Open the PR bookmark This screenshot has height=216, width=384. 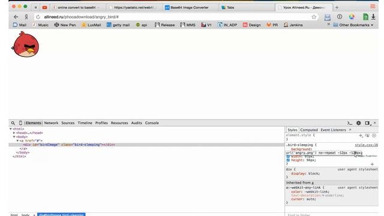(272, 25)
